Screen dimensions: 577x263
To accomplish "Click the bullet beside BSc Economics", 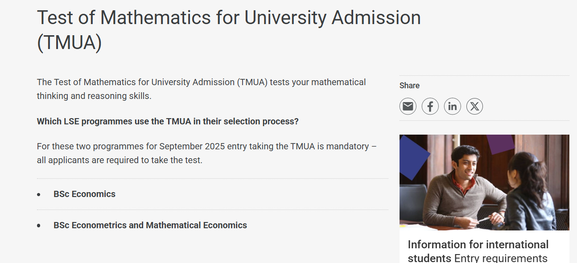I will tap(39, 195).
